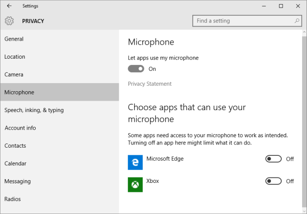The height and width of the screenshot is (214, 307).
Task: Click the Microsoft Edge app icon
Action: (x=135, y=162)
